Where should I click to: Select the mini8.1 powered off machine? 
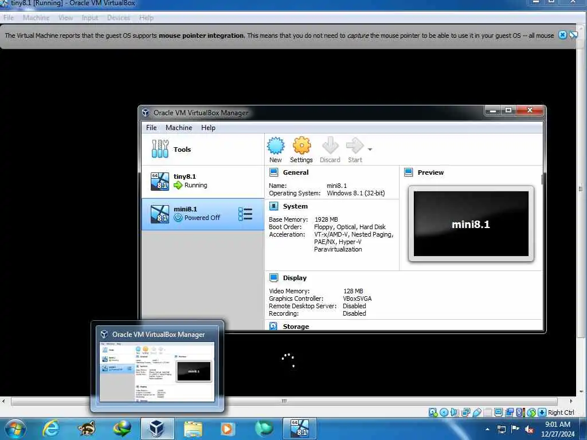click(x=203, y=214)
